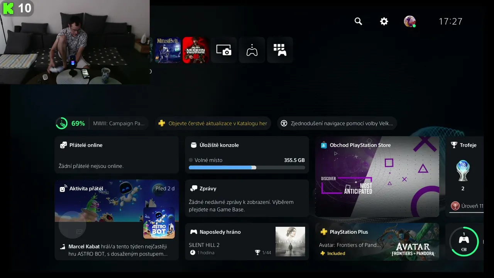Open the Aktivita přátel widget title

[x=86, y=189]
